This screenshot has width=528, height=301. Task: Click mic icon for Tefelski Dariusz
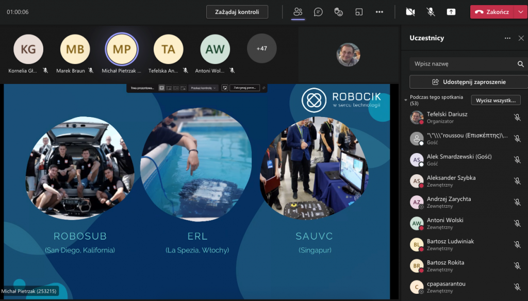click(518, 117)
